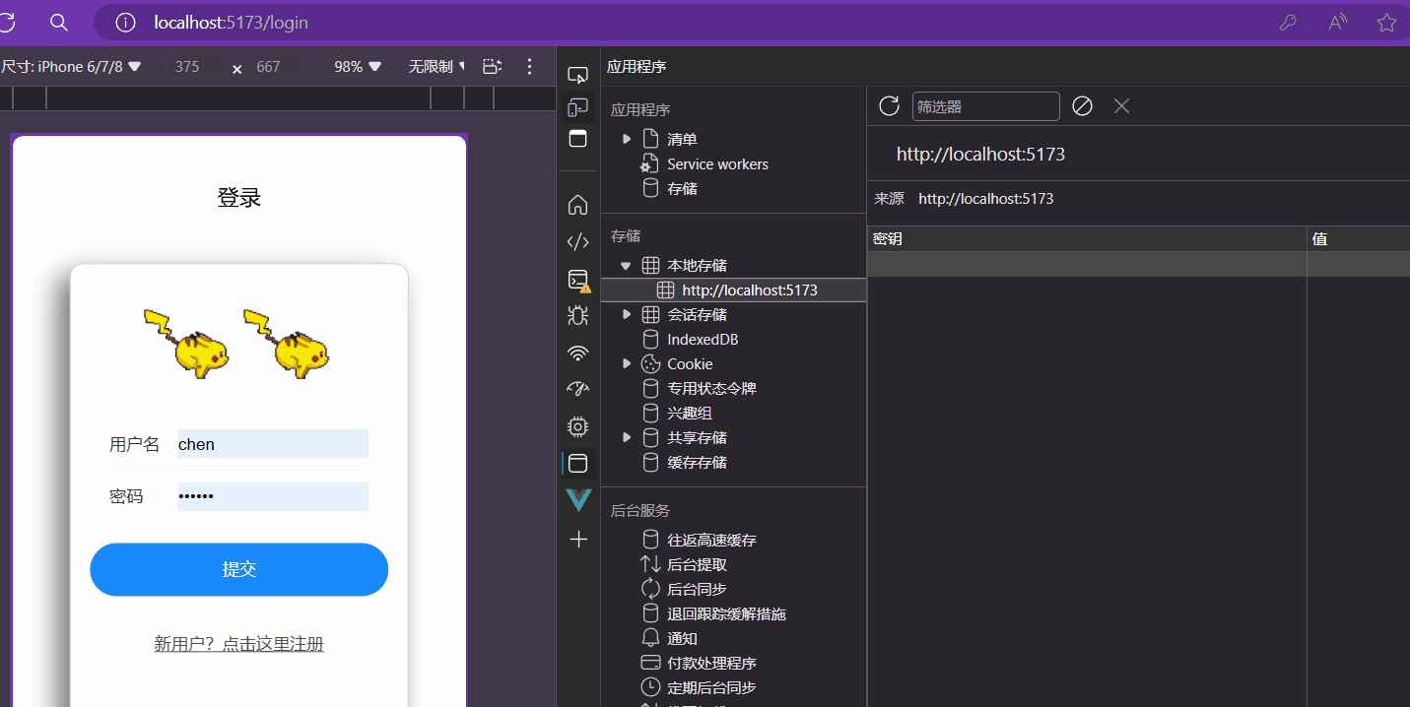Open the Console panel with warning badge

coord(578,281)
